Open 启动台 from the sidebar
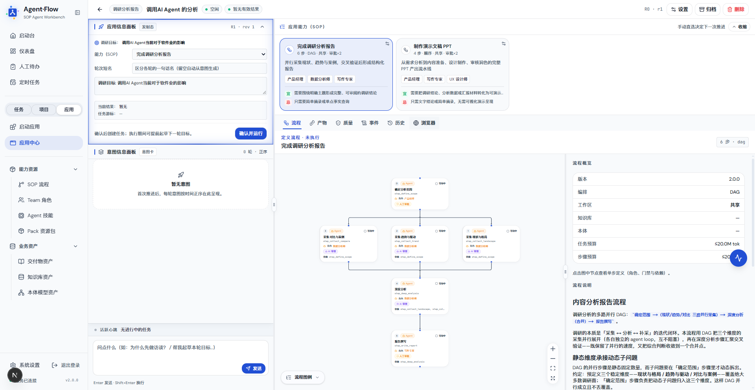755x390 pixels. pos(44,36)
